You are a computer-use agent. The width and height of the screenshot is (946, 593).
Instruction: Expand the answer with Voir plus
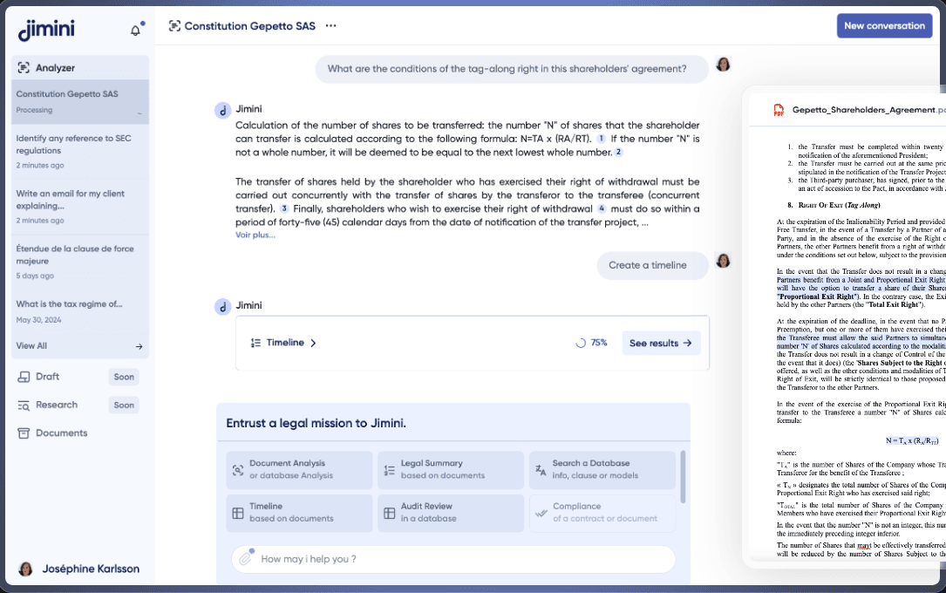pos(255,235)
